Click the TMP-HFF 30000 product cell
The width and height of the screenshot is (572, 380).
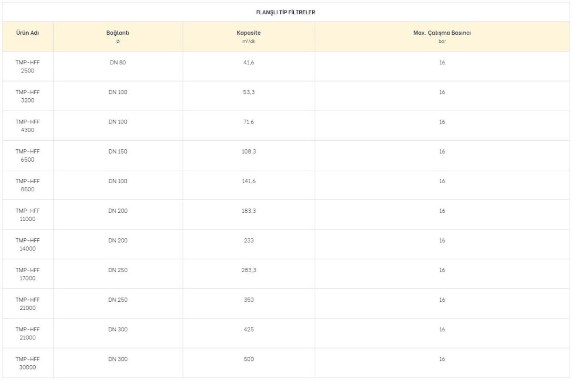tap(28, 363)
